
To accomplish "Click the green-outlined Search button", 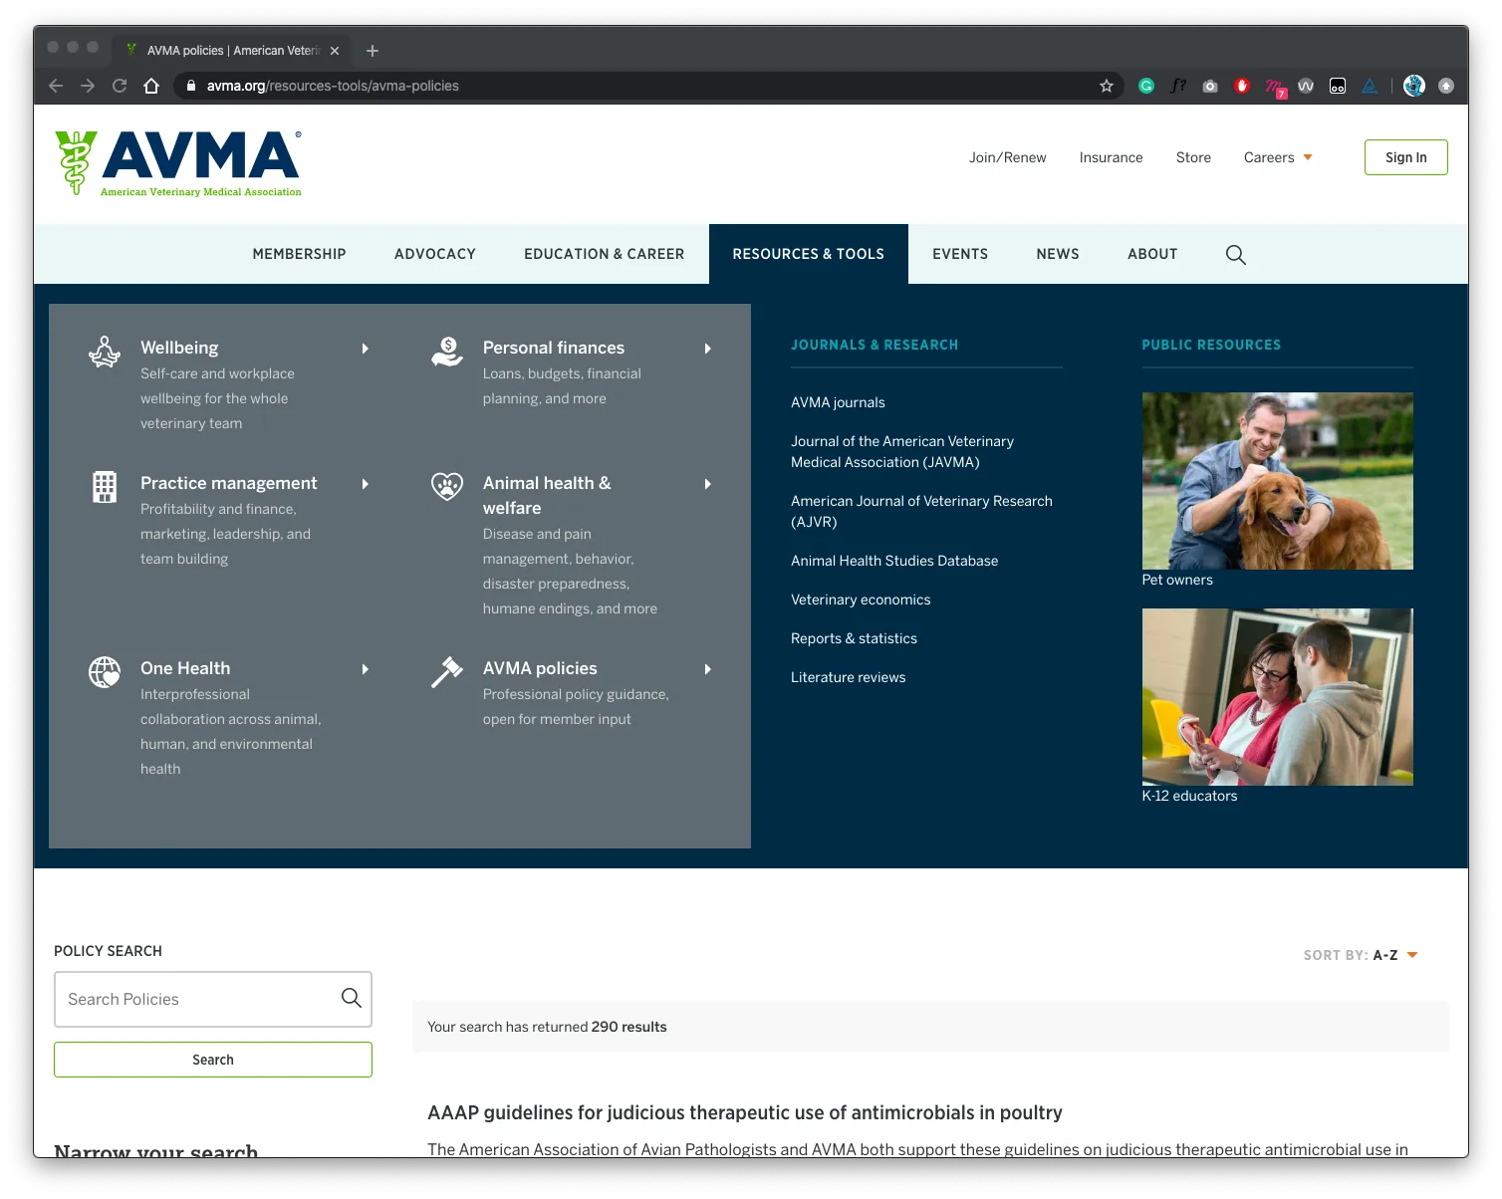I will pyautogui.click(x=213, y=1060).
